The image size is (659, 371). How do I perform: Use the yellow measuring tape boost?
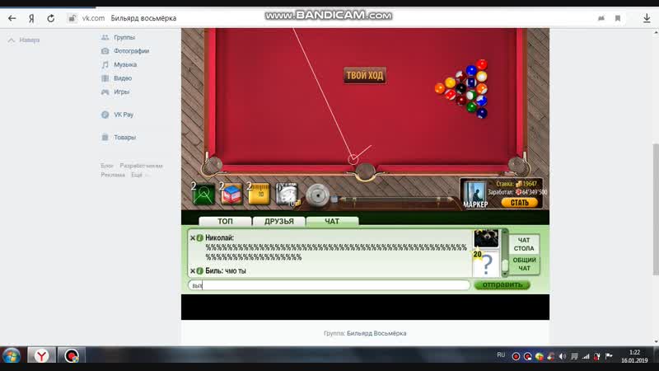pos(259,194)
